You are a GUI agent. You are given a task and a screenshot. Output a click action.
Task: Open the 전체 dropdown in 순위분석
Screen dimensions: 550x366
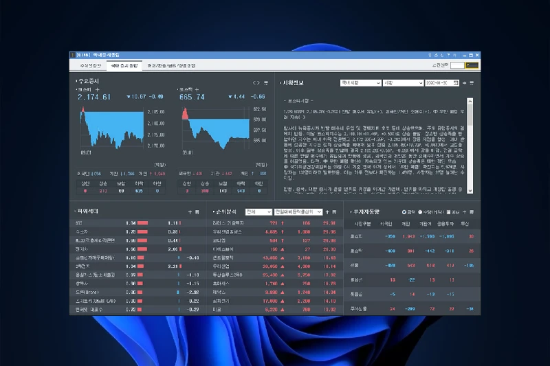258,212
